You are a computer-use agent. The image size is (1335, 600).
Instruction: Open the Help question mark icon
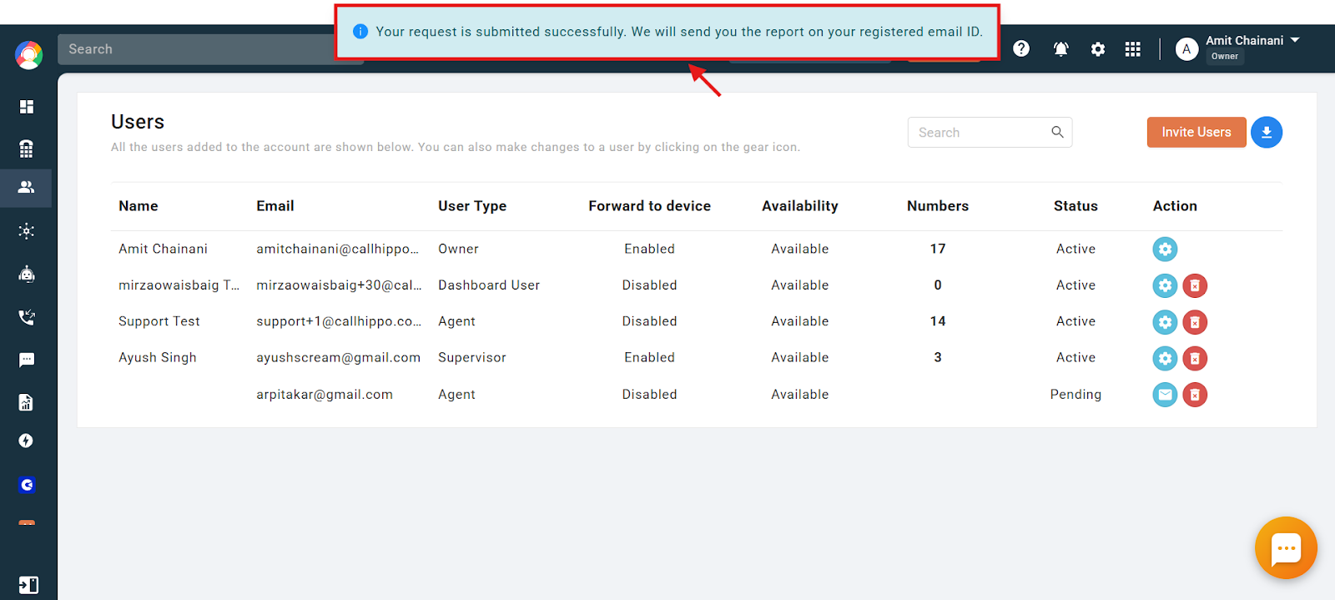(x=1021, y=49)
